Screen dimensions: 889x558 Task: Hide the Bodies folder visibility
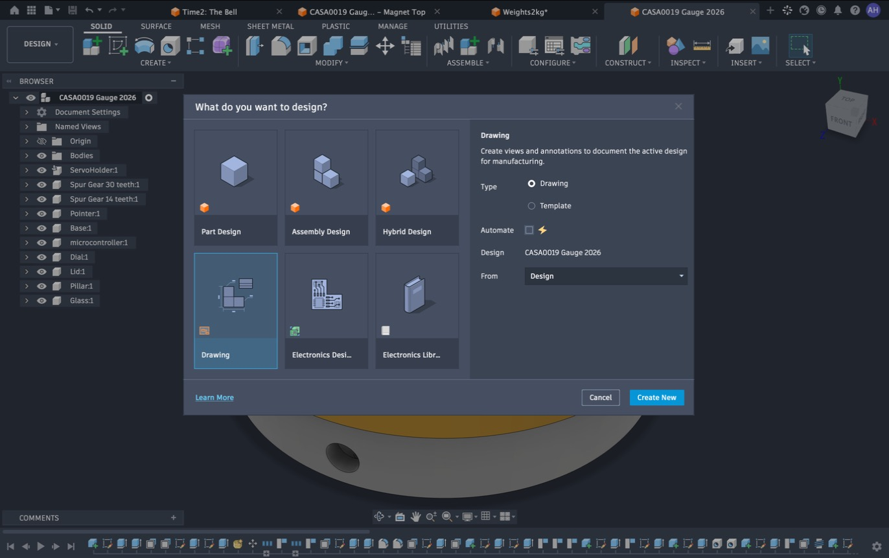(41, 156)
